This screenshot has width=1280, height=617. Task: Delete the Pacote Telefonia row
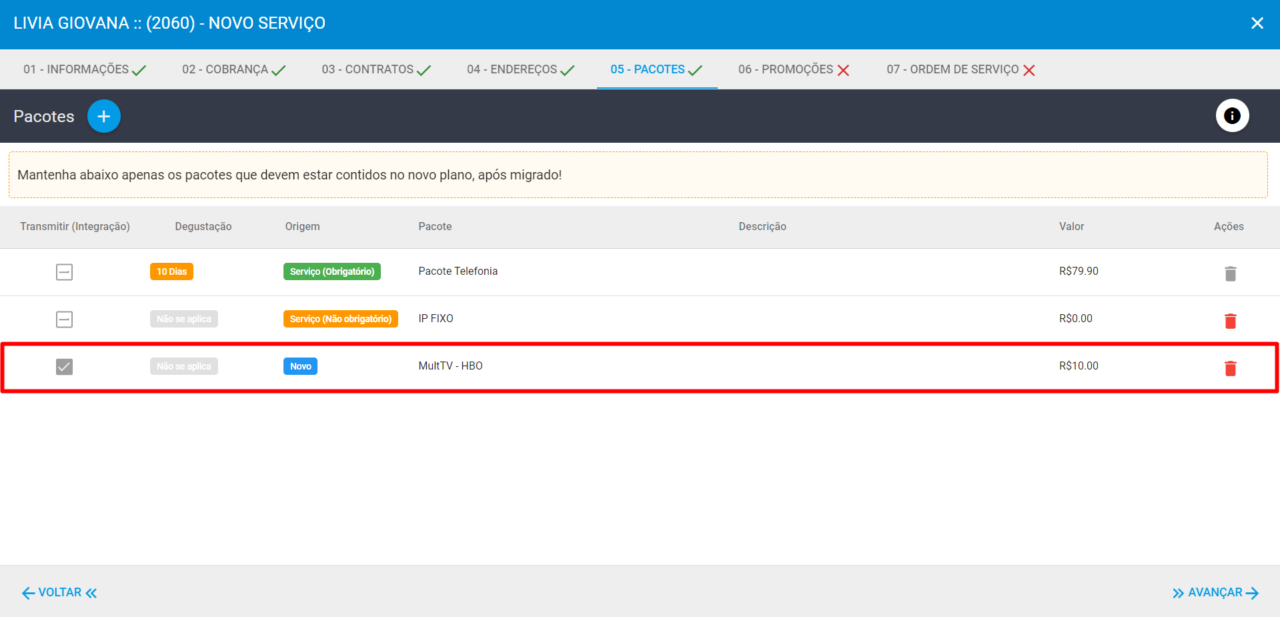pos(1231,273)
